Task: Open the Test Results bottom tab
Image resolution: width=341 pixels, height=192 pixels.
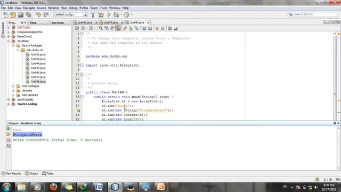Action: [11, 173]
